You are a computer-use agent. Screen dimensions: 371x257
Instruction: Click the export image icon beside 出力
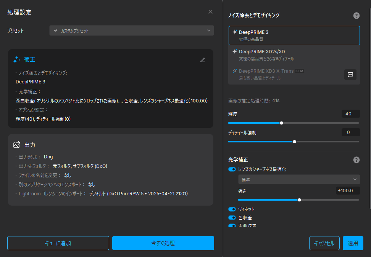tap(16, 144)
